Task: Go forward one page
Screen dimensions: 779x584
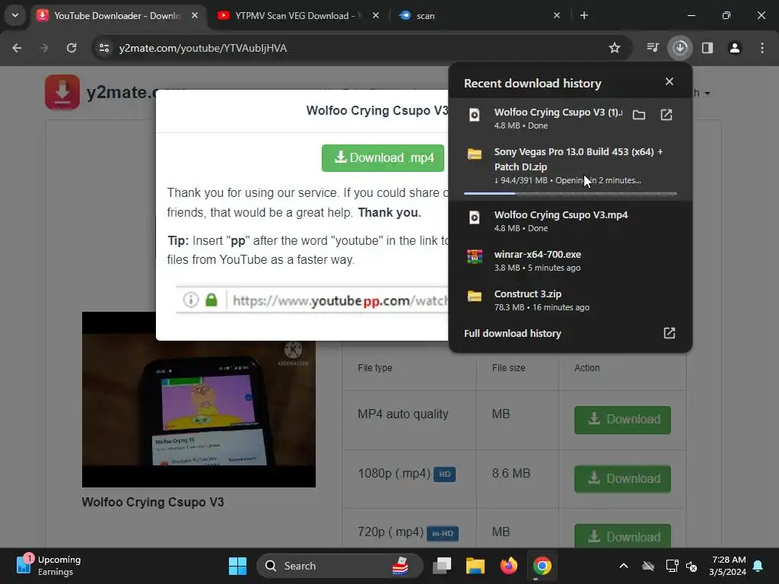Action: (44, 48)
